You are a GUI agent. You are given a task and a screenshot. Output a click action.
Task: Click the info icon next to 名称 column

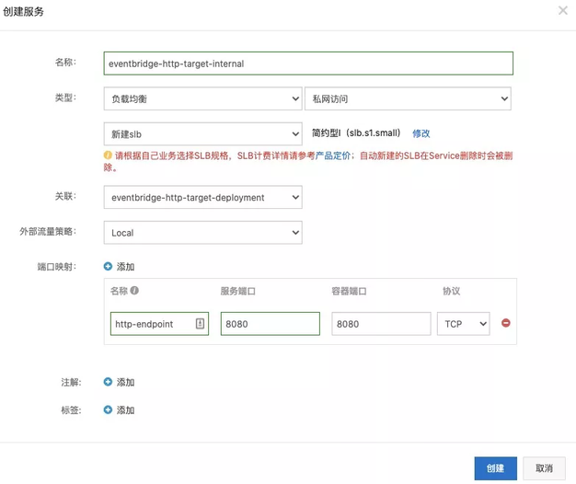tap(134, 291)
